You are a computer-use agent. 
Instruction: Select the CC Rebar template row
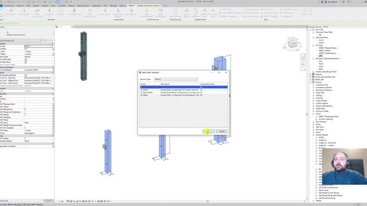pyautogui.click(x=183, y=90)
